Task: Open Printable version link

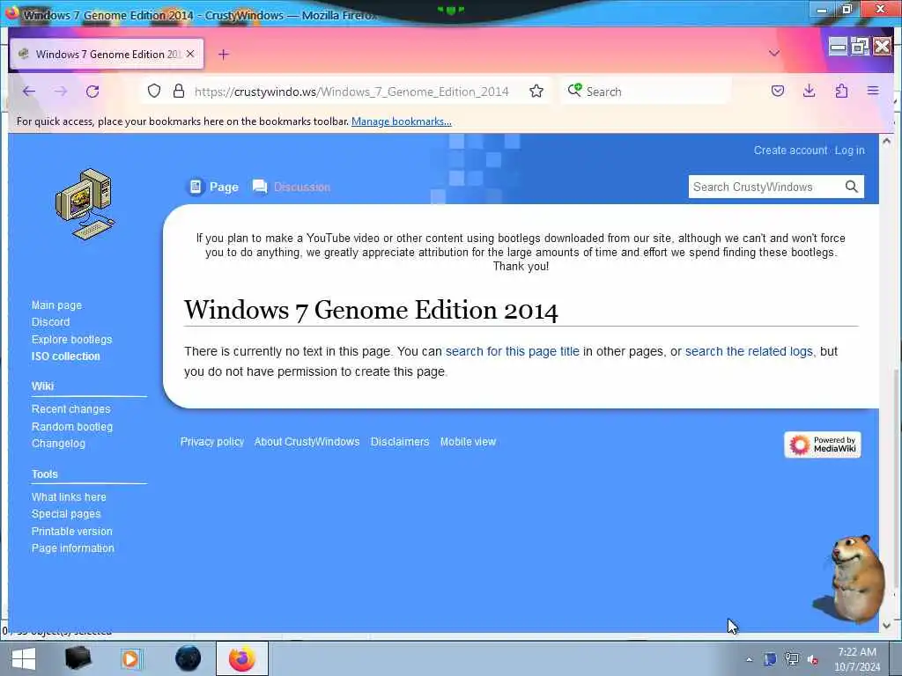Action: 72,531
